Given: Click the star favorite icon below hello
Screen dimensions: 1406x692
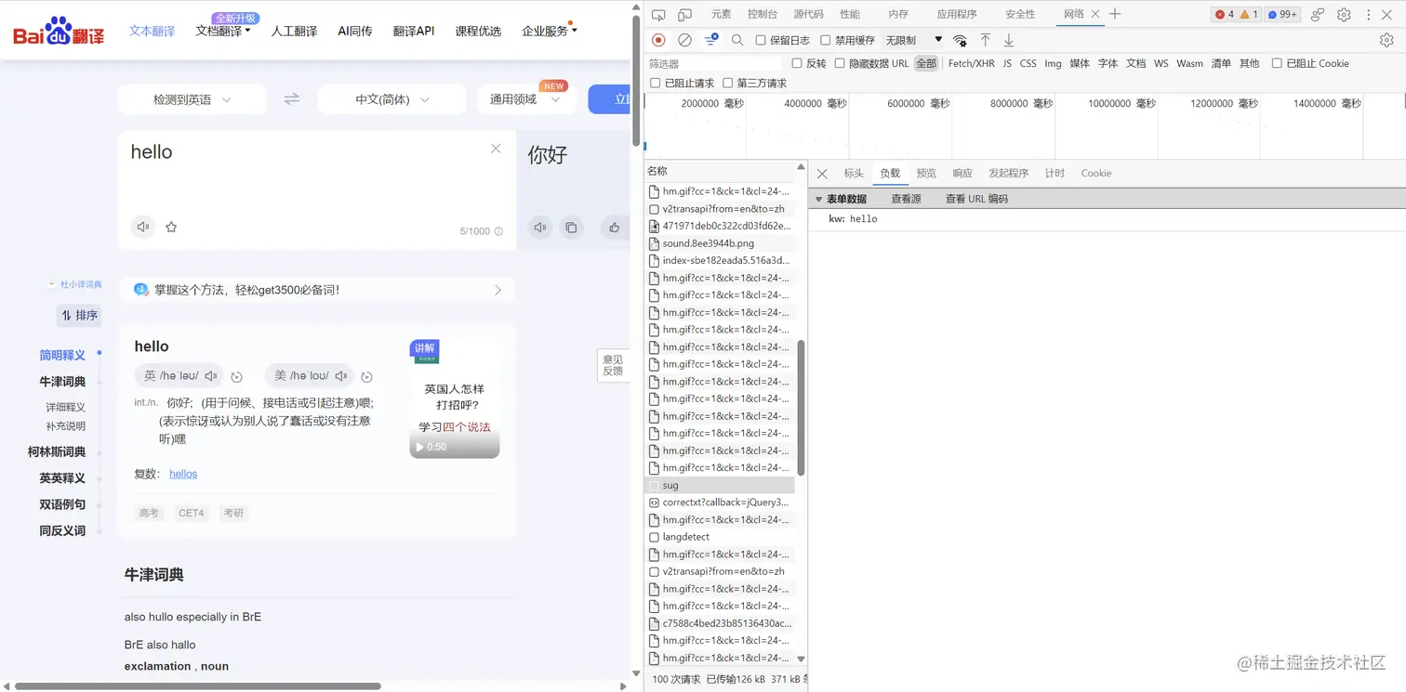Looking at the screenshot, I should pyautogui.click(x=171, y=227).
